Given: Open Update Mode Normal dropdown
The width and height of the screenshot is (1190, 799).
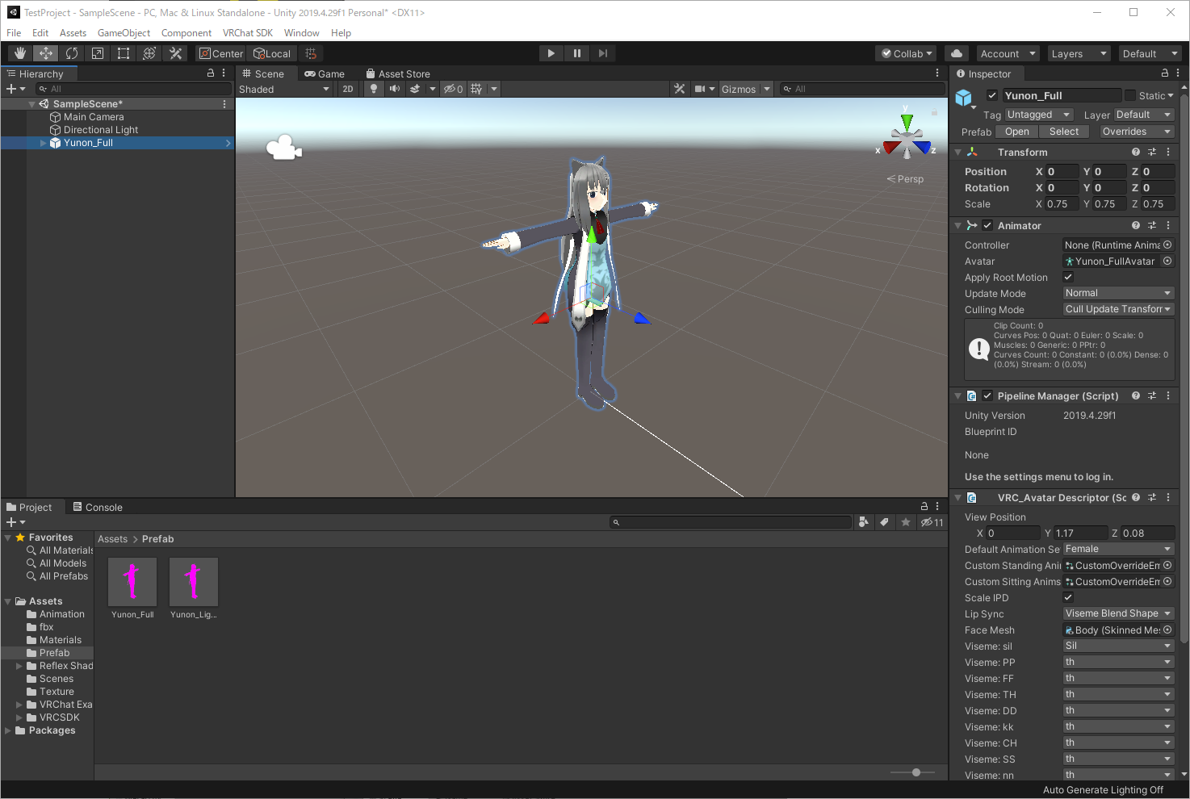Looking at the screenshot, I should [x=1117, y=293].
